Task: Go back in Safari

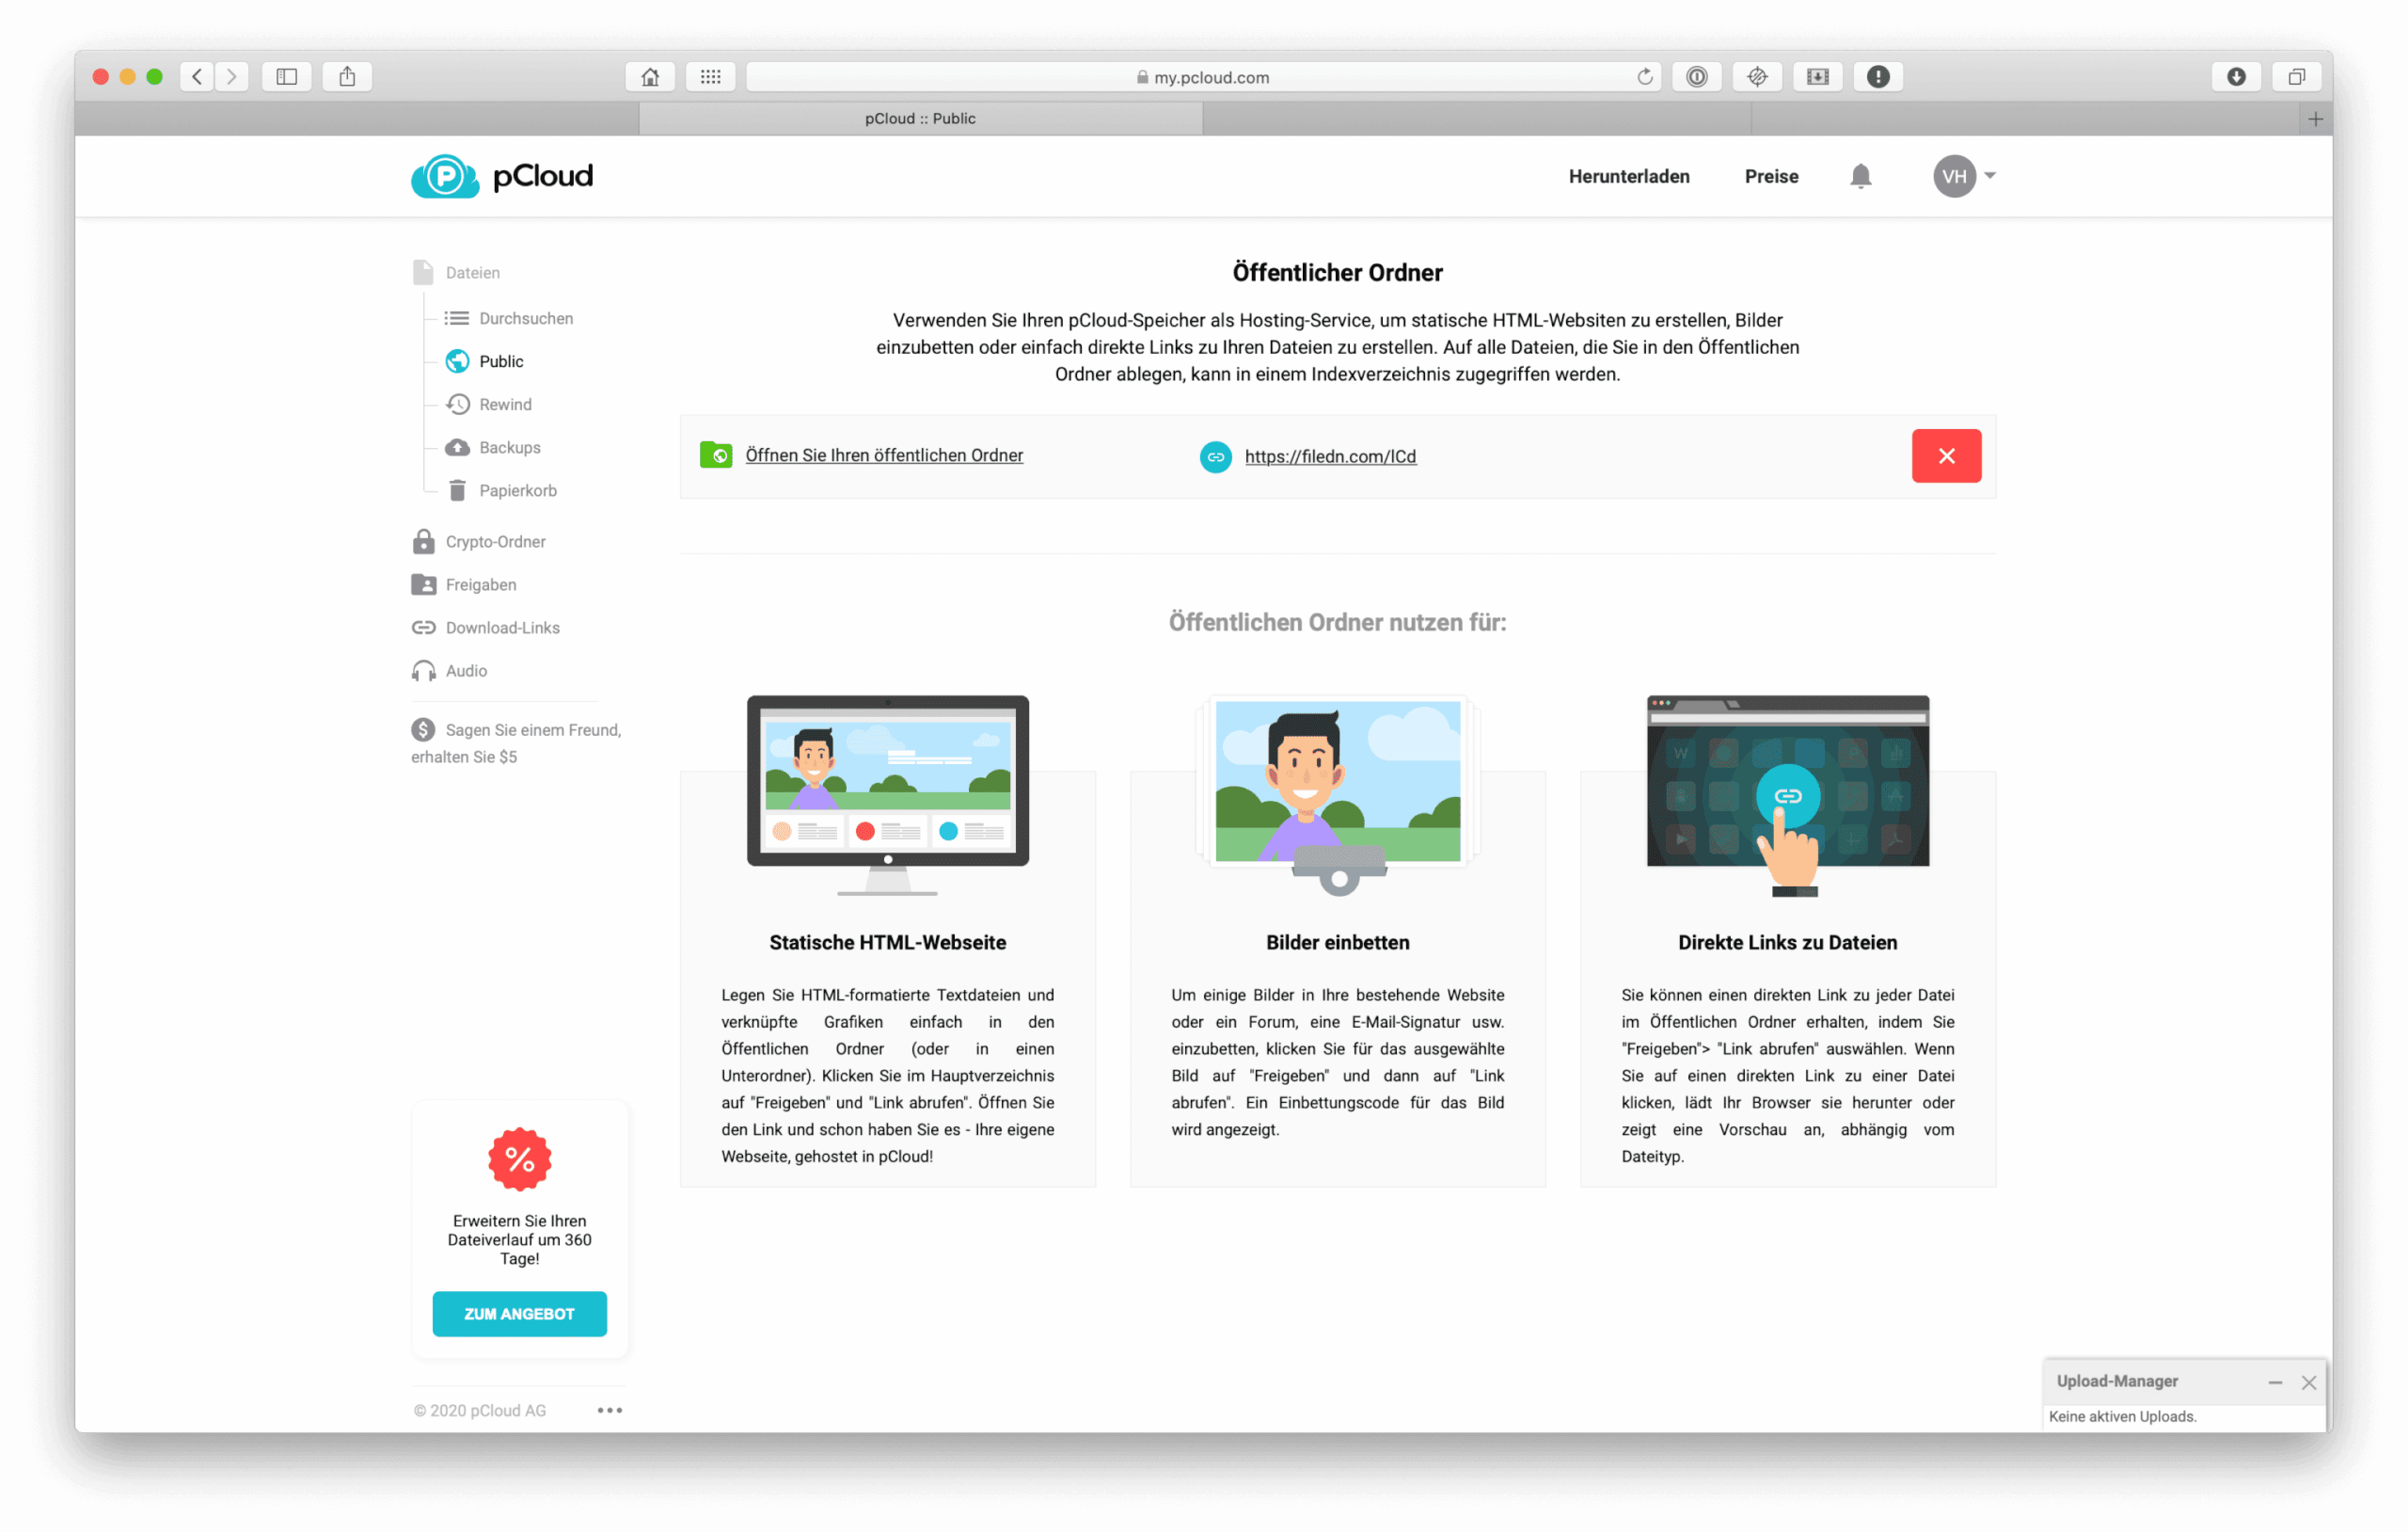Action: coord(197,76)
